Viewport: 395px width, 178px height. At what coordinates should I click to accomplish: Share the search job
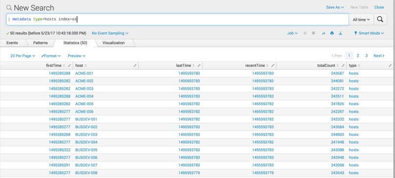tap(323, 33)
